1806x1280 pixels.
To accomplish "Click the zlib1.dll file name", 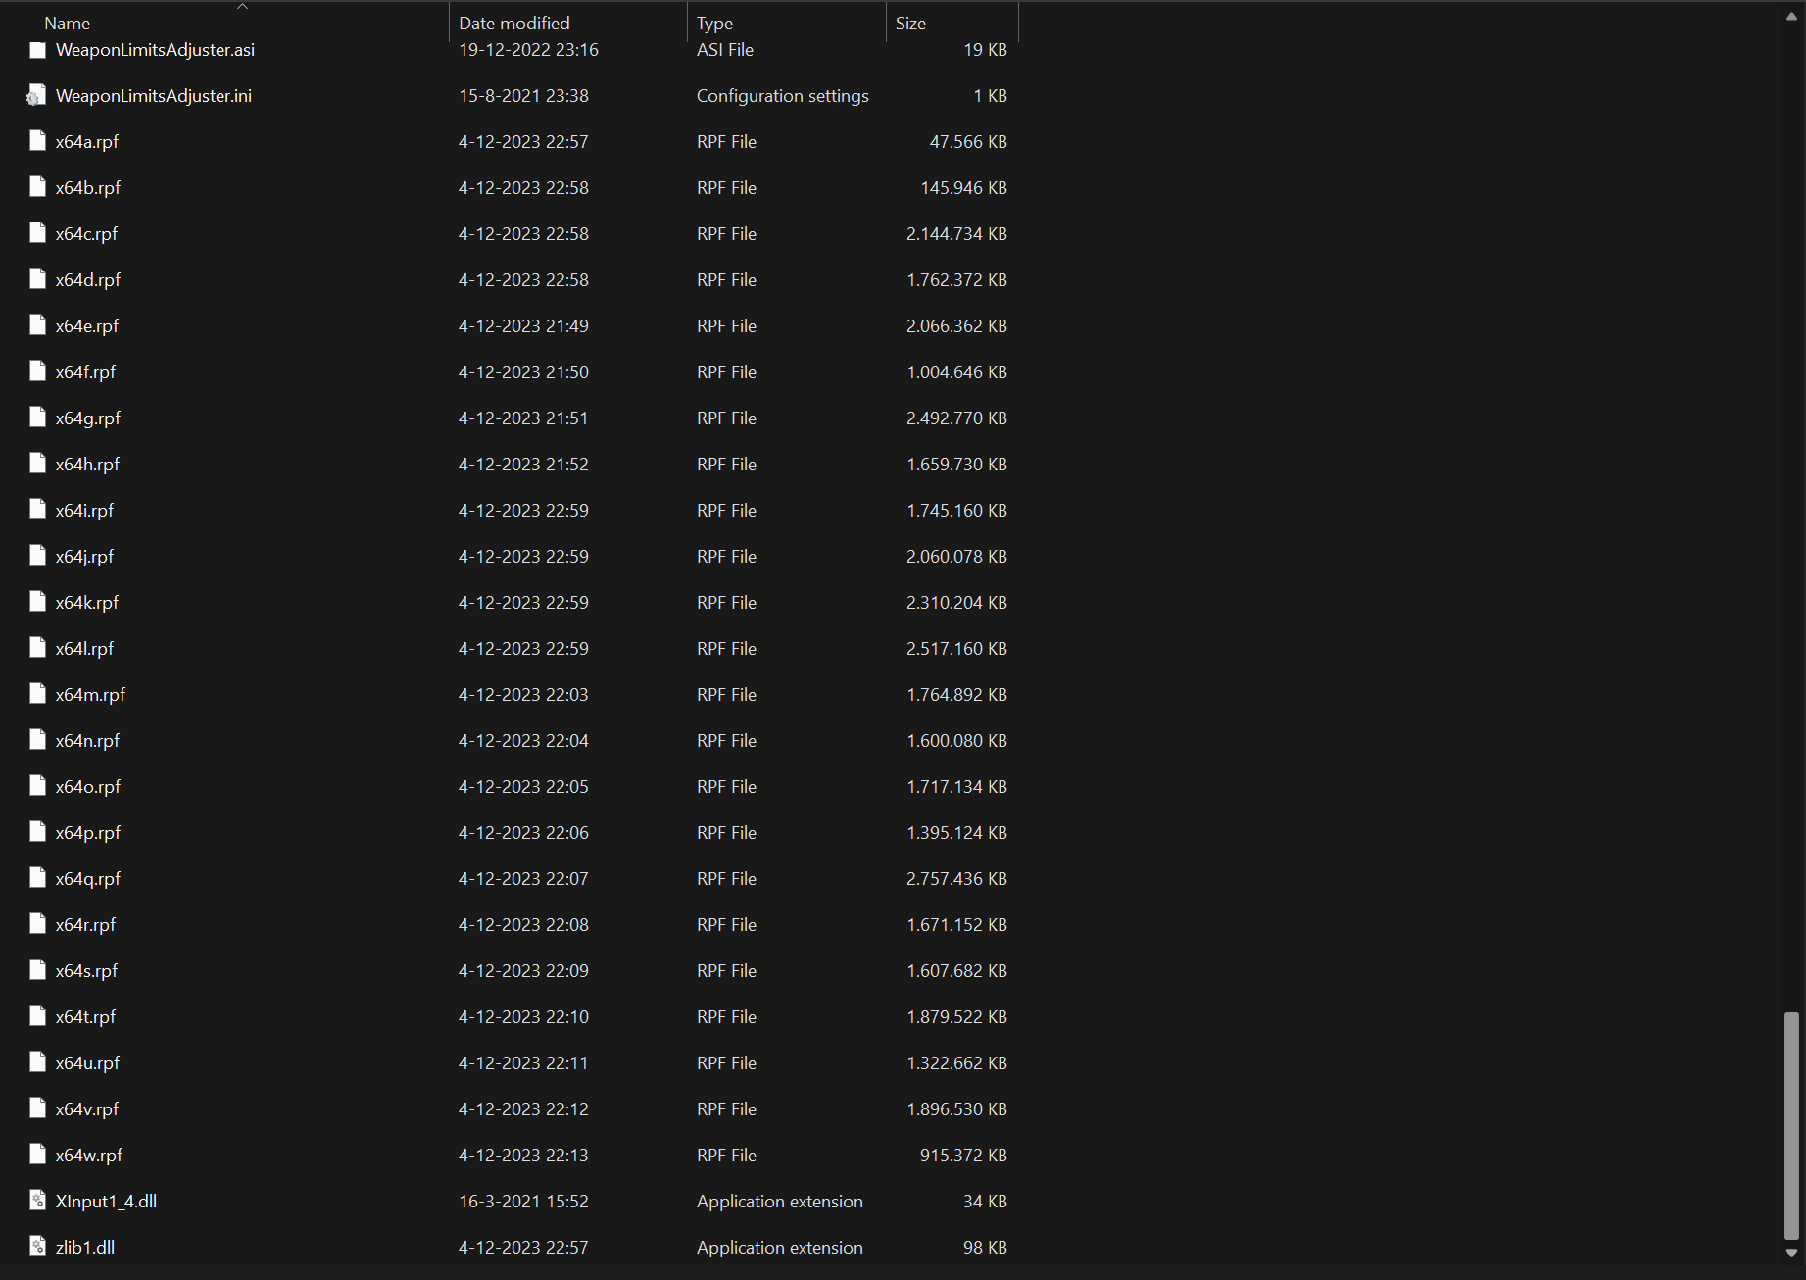I will point(85,1247).
